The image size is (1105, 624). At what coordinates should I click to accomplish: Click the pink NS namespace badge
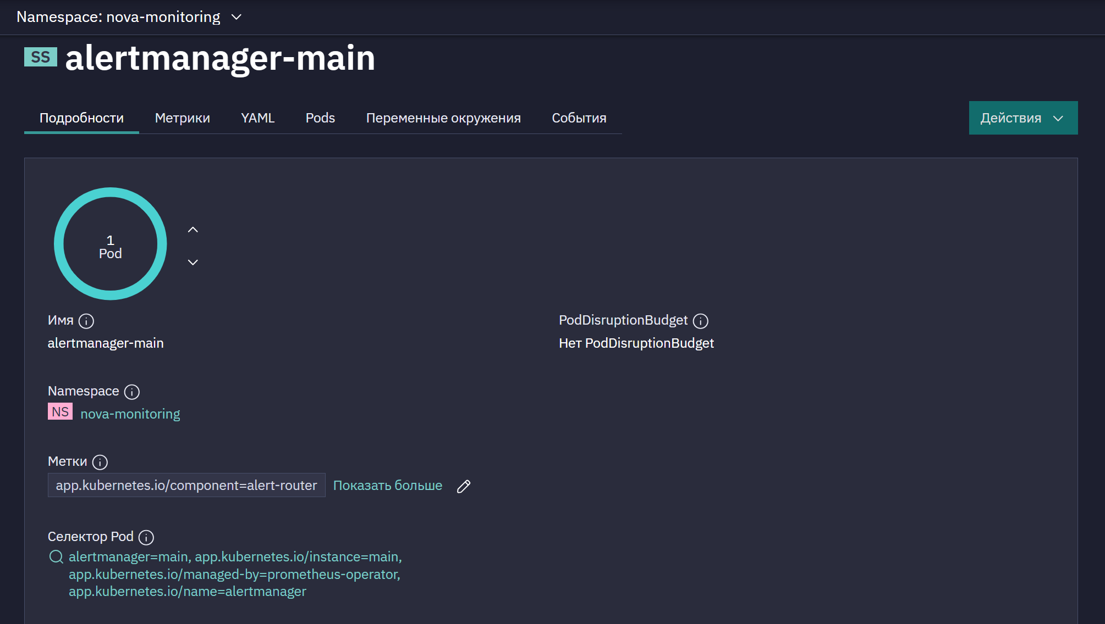click(x=60, y=411)
